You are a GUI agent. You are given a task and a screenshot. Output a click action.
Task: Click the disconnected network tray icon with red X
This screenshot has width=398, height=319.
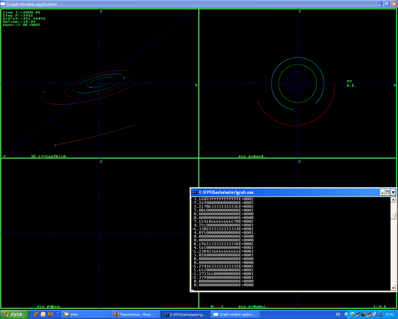point(369,314)
